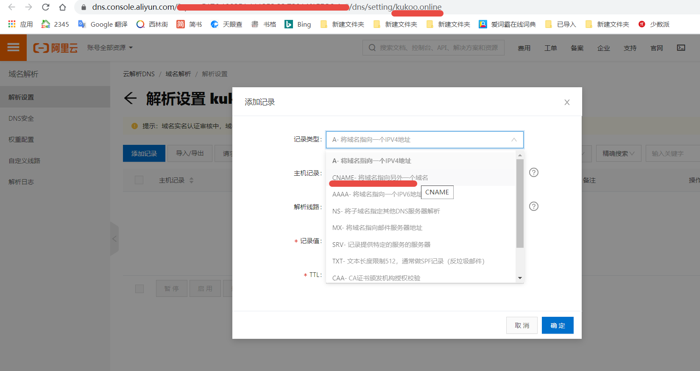The height and width of the screenshot is (371, 700).
Task: Click the 暂停 button
Action: (x=172, y=288)
